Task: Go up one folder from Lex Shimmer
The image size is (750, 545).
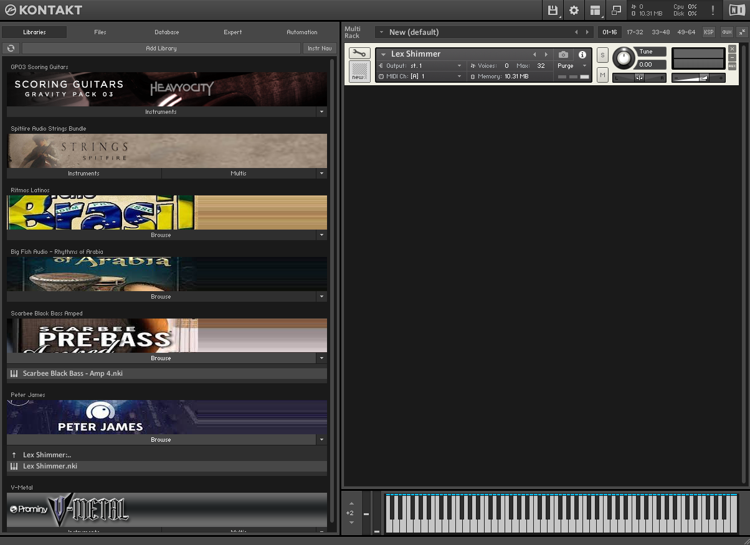Action: coord(14,455)
